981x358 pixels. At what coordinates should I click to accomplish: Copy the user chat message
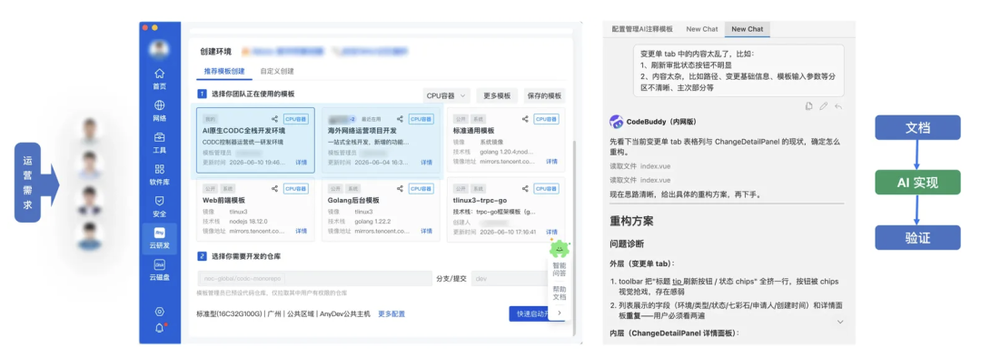[809, 105]
